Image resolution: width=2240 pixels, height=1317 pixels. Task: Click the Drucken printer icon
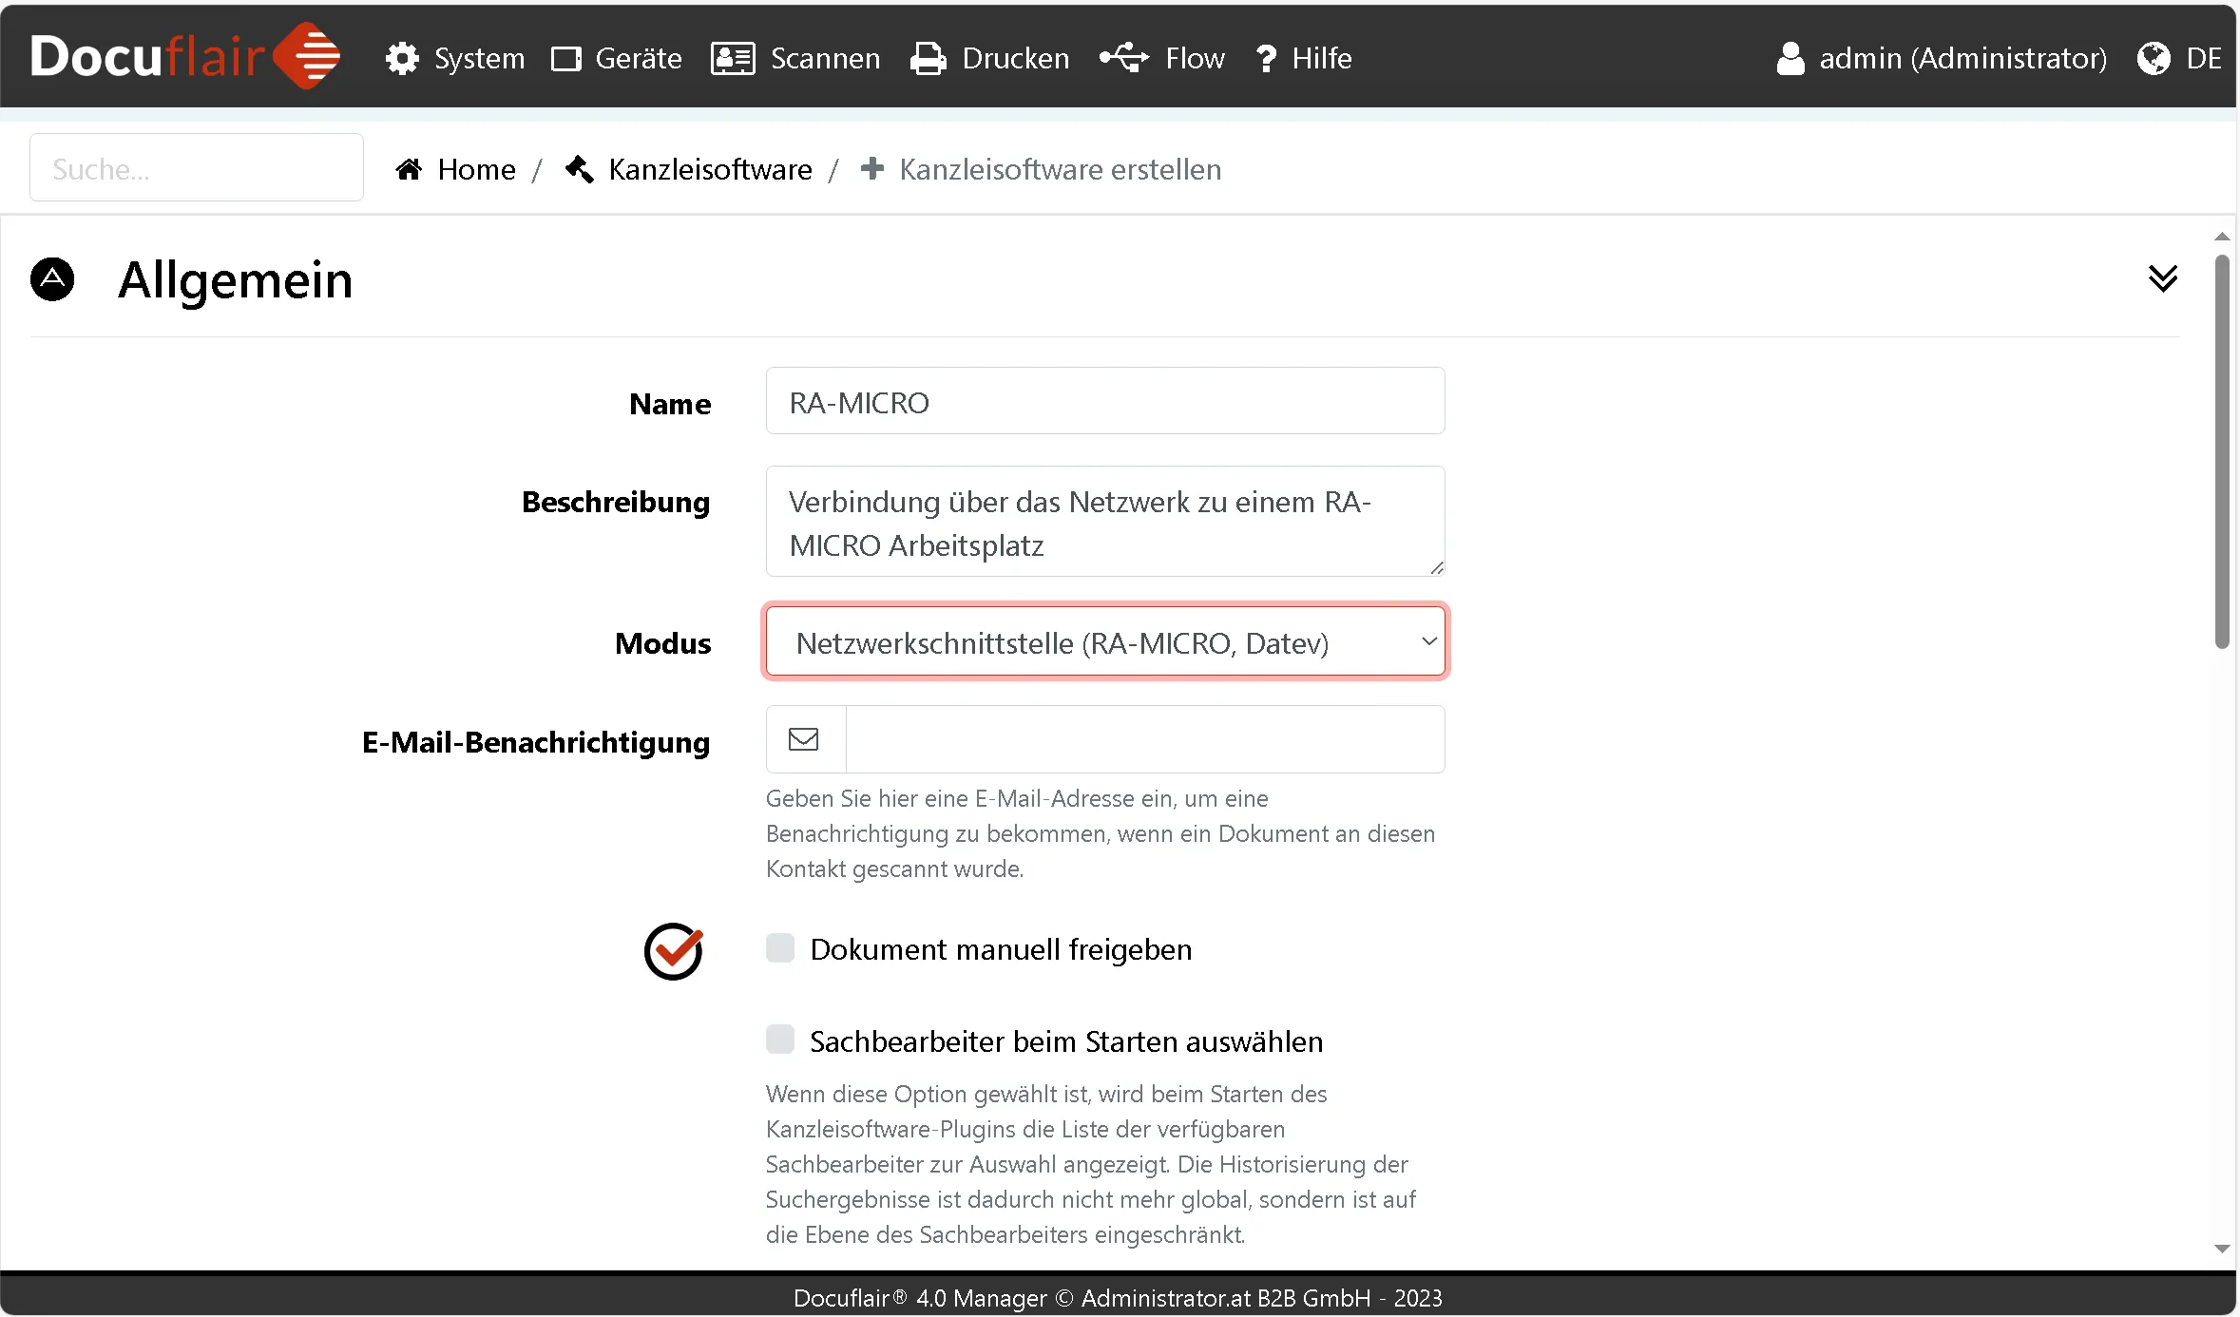click(x=928, y=58)
